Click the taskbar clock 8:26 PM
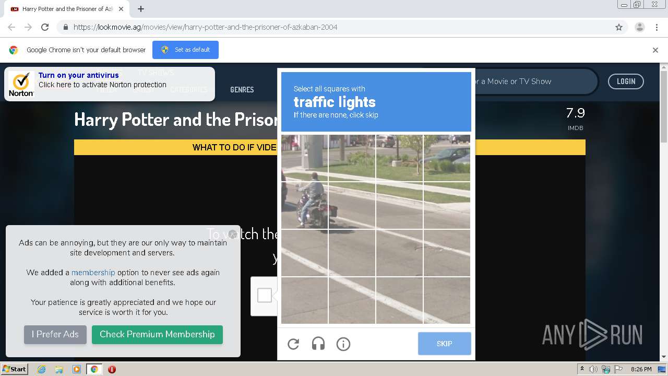Image resolution: width=668 pixels, height=376 pixels. point(641,369)
